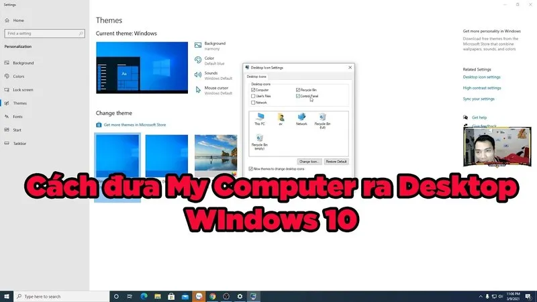
Task: Open High contrast settings link
Action: tap(482, 88)
